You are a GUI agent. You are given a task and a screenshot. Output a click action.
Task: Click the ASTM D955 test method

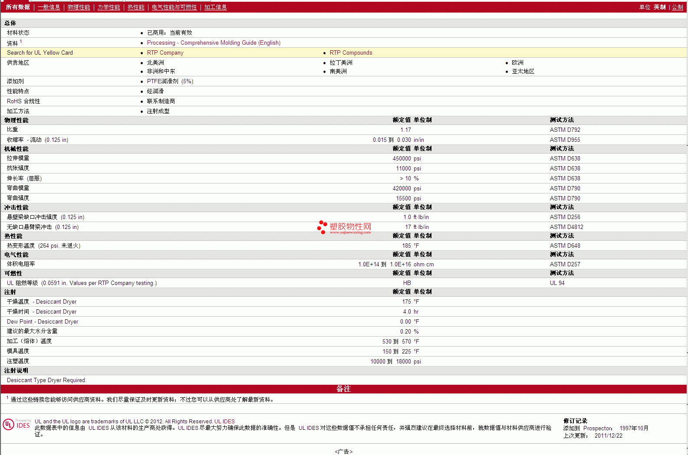[x=565, y=140]
